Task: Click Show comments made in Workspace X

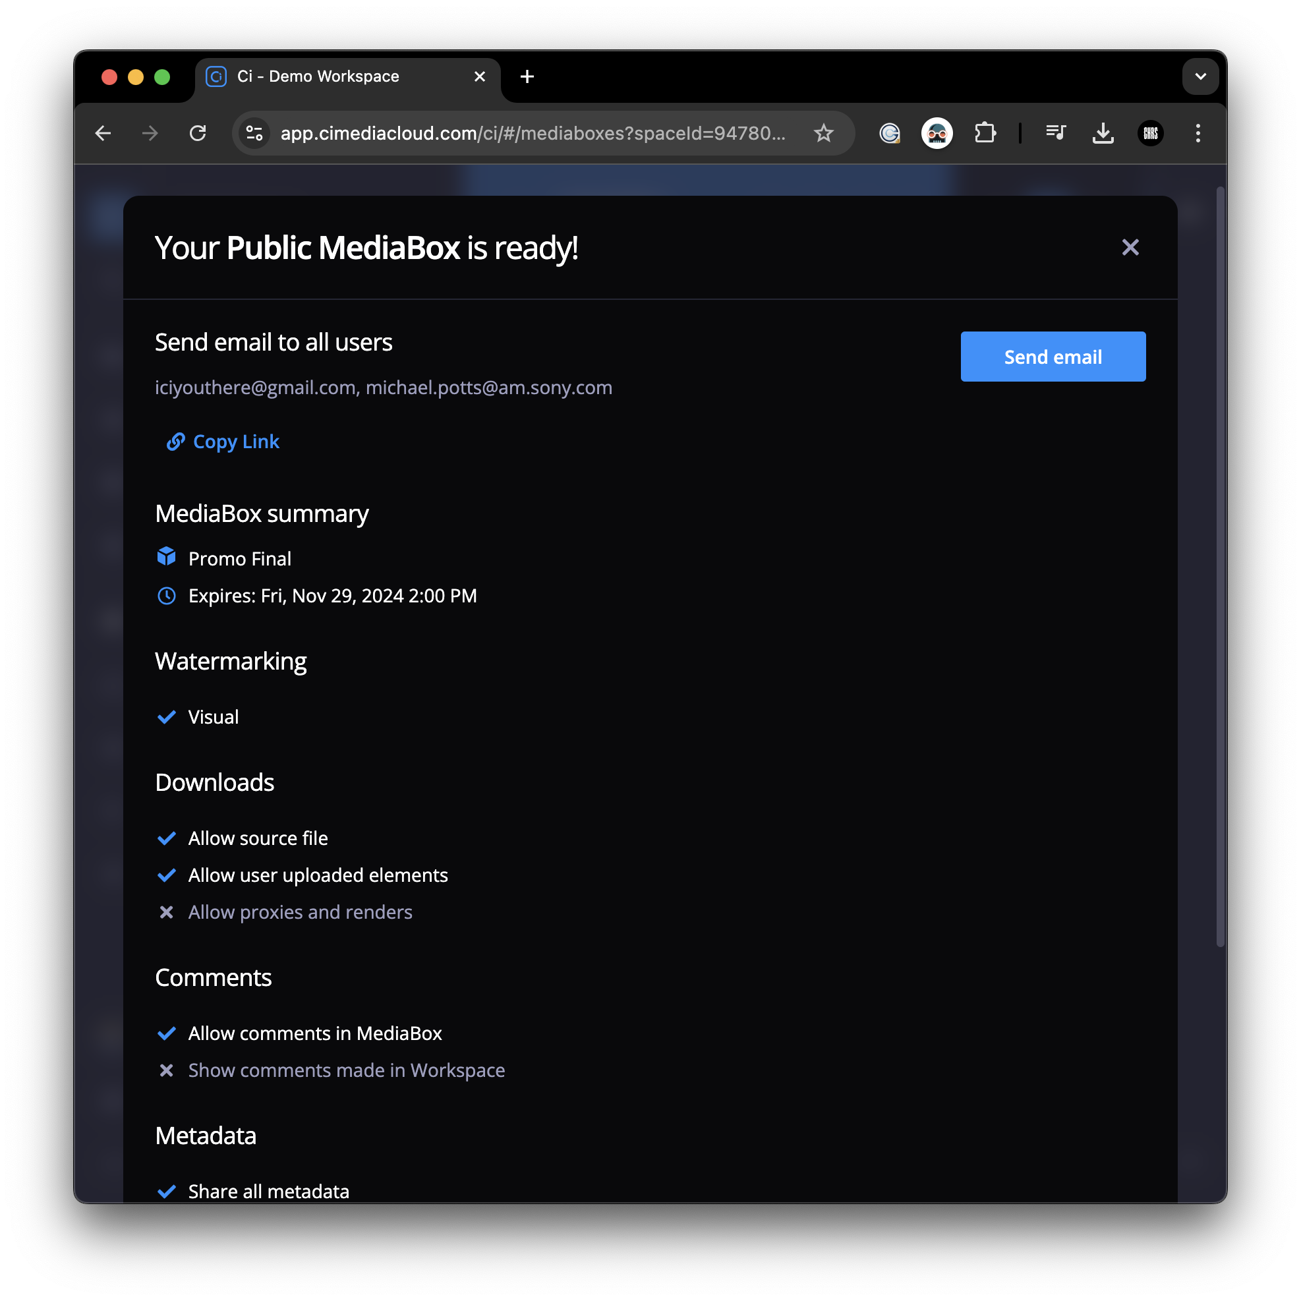Action: tap(166, 1071)
